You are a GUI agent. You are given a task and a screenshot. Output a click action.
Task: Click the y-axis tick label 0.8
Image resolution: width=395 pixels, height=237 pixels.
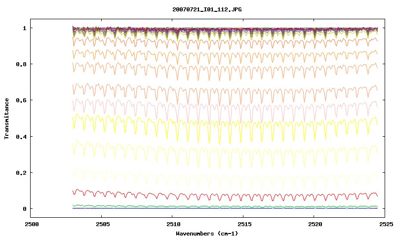(21, 64)
